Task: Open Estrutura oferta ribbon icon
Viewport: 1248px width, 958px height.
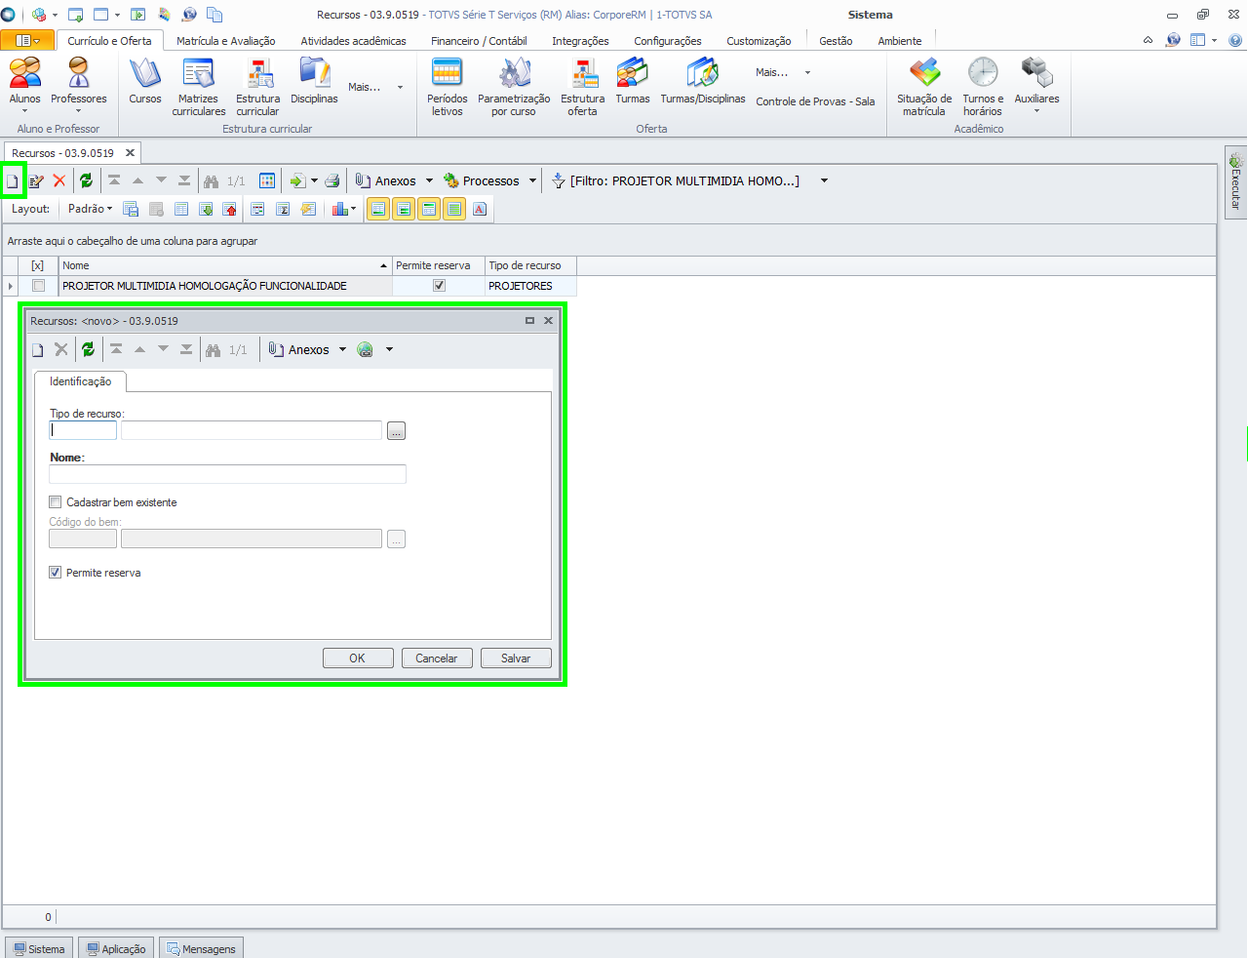Action: pos(582,87)
